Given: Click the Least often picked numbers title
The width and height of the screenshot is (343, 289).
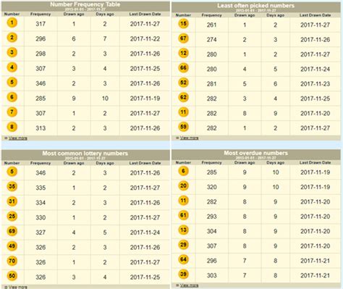Looking at the screenshot, I should [255, 6].
